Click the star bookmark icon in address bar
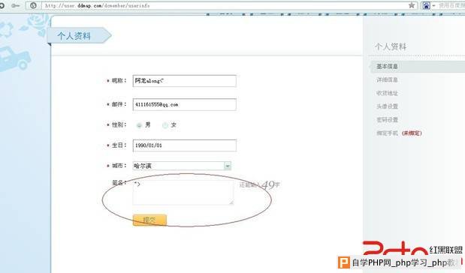This screenshot has width=465, height=273. pyautogui.click(x=412, y=5)
